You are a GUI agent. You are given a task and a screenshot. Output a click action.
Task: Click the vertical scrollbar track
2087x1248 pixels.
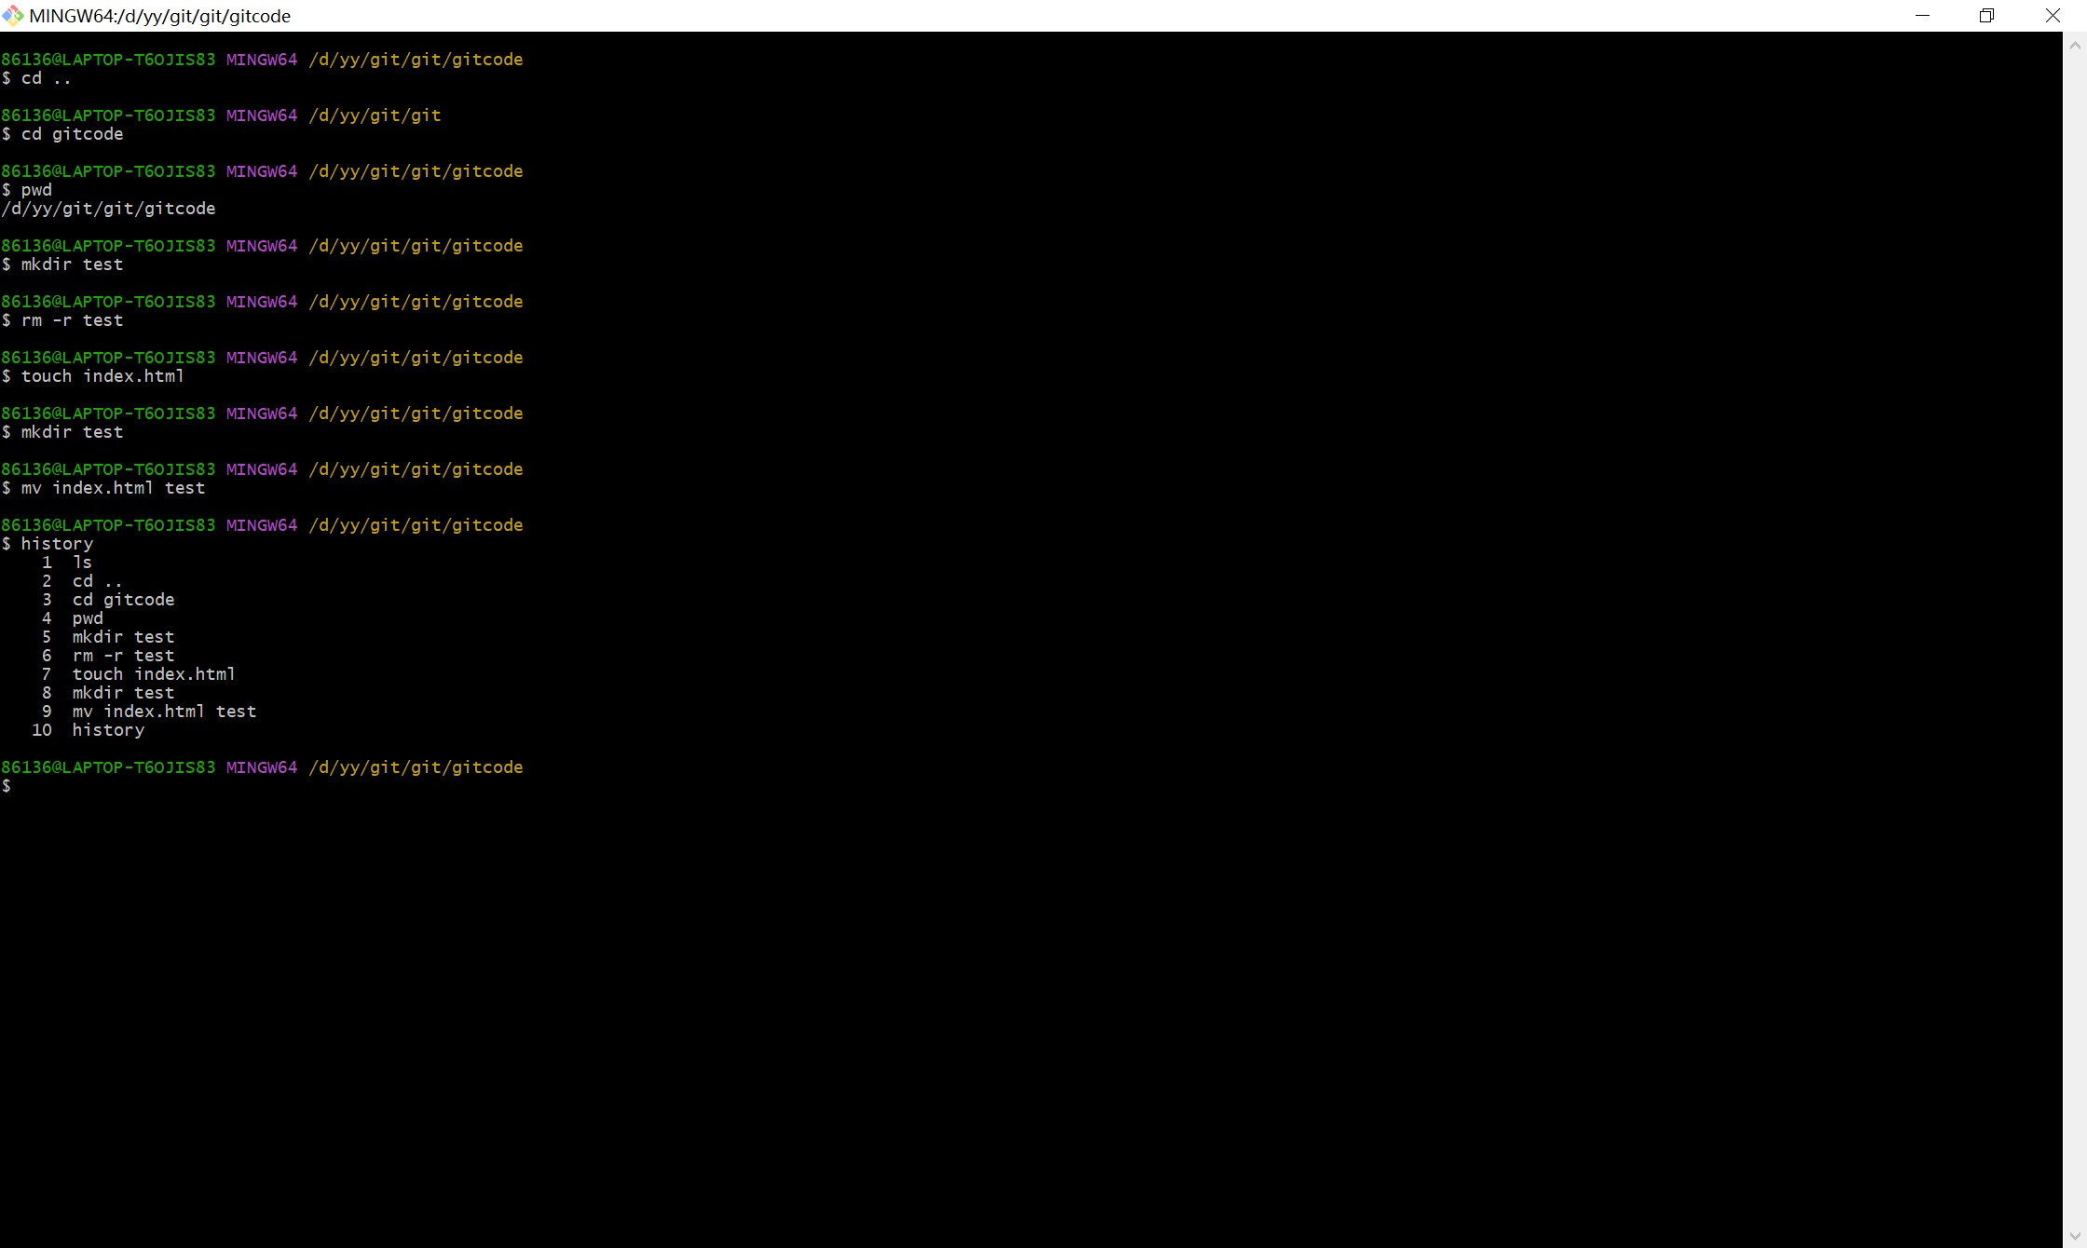pyautogui.click(x=2075, y=643)
